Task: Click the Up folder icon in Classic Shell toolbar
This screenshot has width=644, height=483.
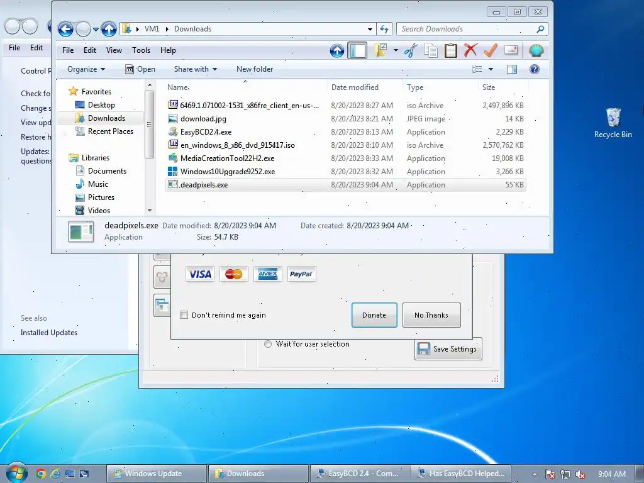Action: [x=337, y=50]
